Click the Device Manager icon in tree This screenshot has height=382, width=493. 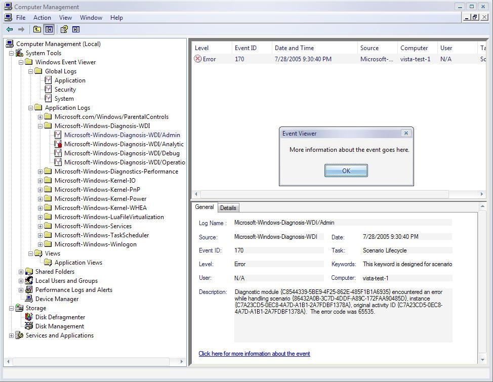pyautogui.click(x=29, y=299)
